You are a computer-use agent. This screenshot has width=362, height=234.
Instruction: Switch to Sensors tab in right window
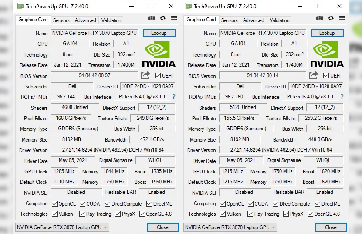pyautogui.click(x=229, y=20)
